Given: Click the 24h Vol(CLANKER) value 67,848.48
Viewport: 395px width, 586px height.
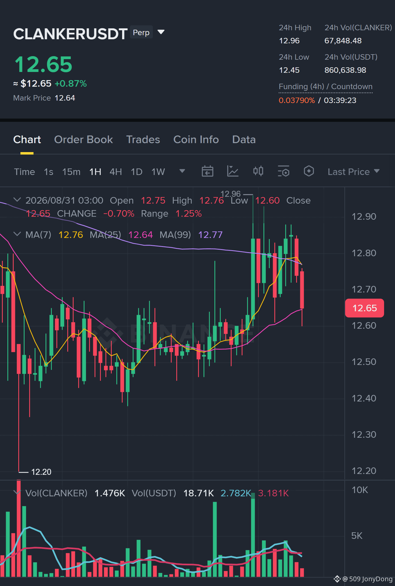Looking at the screenshot, I should pos(343,41).
